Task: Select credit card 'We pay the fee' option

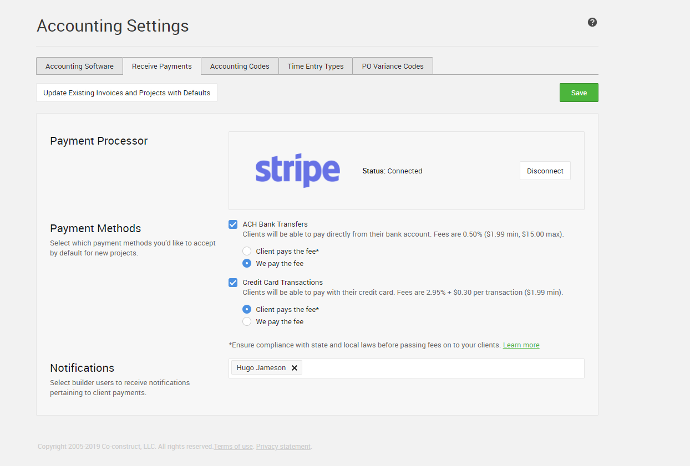Action: 247,322
